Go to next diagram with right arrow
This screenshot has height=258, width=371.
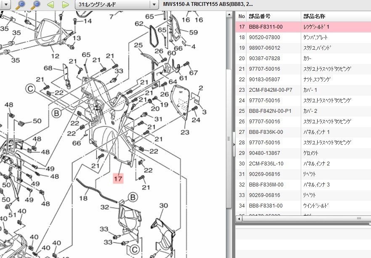(x=65, y=5)
